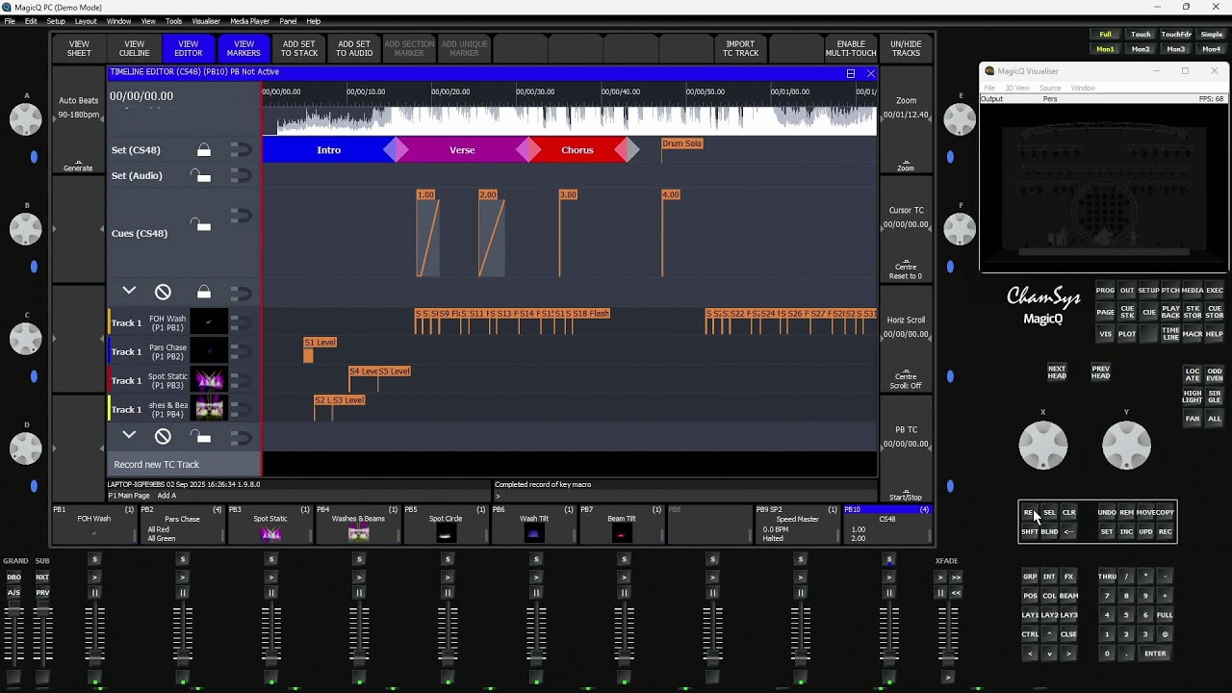The image size is (1232, 693).
Task: Collapse the cue track group above FOH Wash
Action: tap(129, 291)
